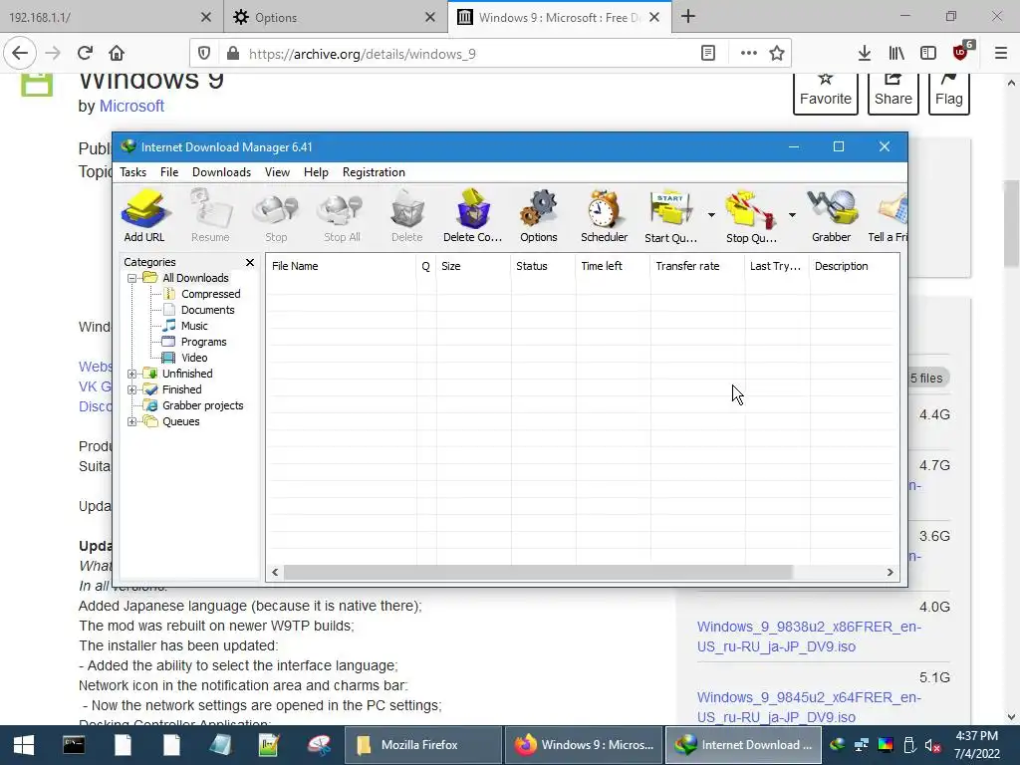Click the Stop Queue toolbar icon

click(x=751, y=216)
